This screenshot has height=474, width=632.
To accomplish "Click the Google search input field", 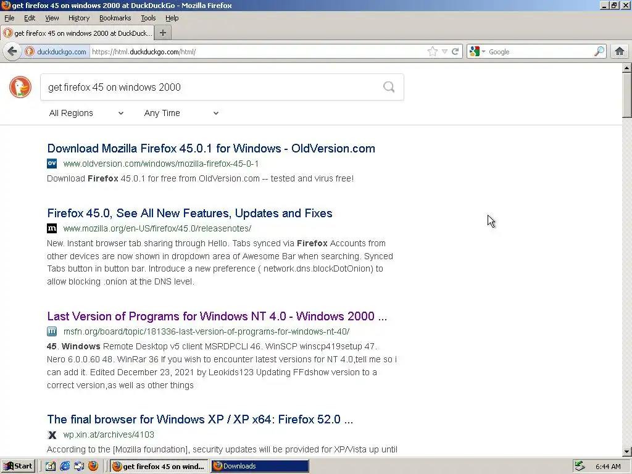I will point(540,52).
